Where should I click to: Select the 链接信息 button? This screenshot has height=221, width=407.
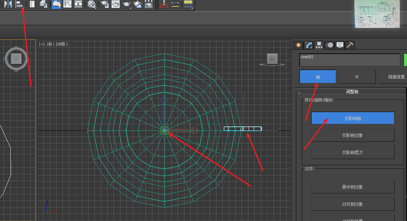pos(393,77)
